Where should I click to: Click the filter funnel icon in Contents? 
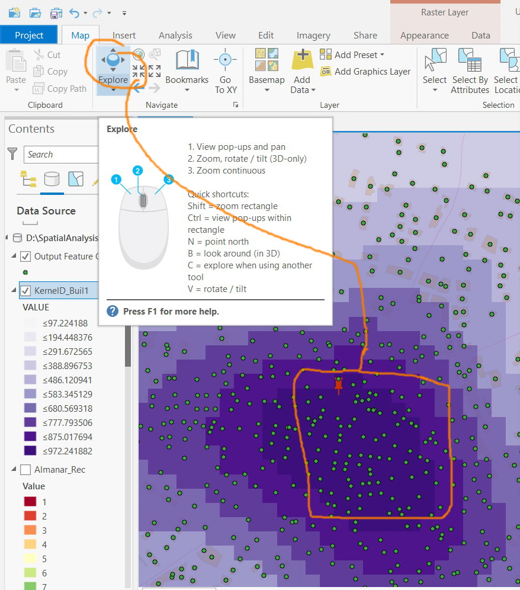tap(12, 154)
